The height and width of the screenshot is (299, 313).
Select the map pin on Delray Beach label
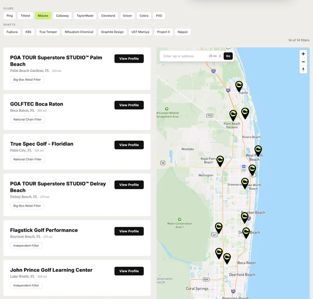point(246,233)
